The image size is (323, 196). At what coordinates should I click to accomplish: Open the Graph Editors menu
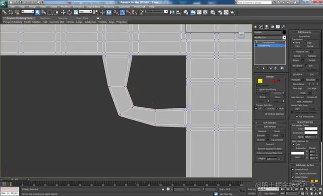coord(93,7)
